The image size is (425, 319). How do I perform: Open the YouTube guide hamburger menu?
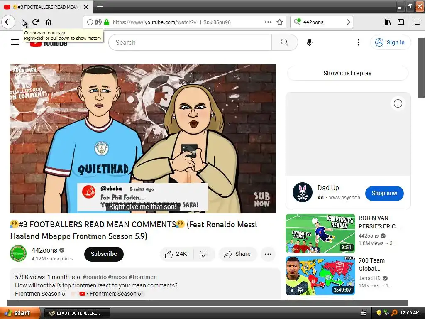click(x=15, y=42)
